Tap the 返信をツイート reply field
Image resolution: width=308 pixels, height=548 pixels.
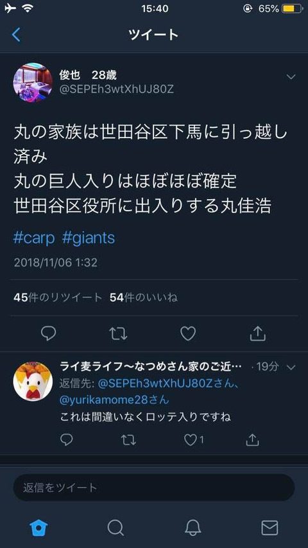click(x=154, y=487)
